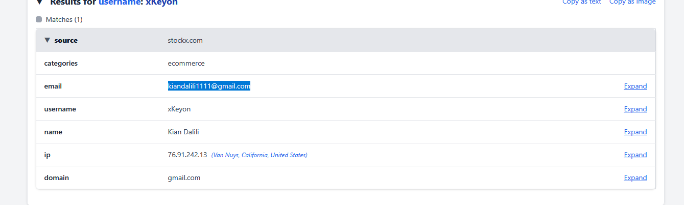Click the ecommerce categories value
The image size is (684, 205).
pyautogui.click(x=186, y=64)
